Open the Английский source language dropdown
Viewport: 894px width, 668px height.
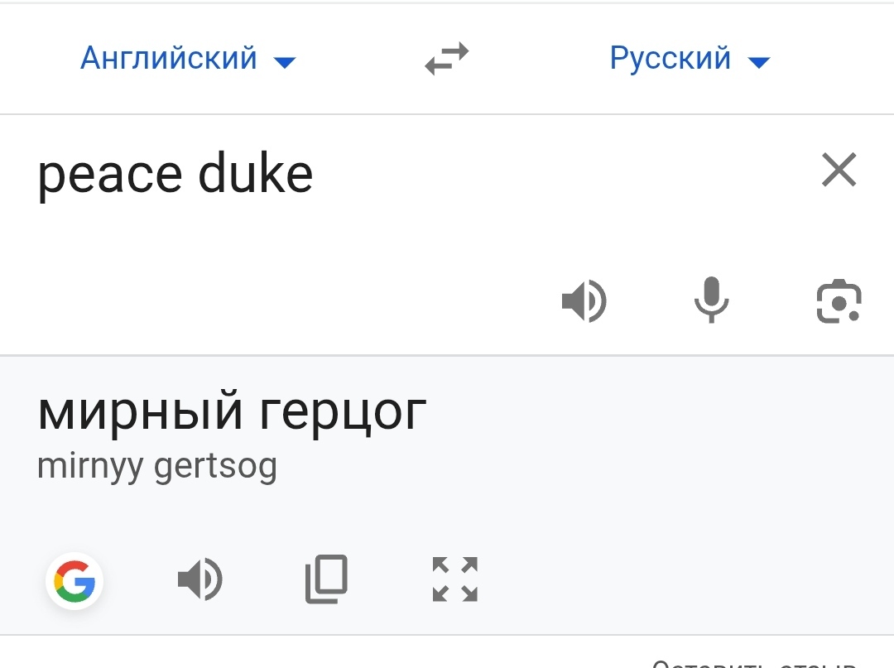pos(188,58)
